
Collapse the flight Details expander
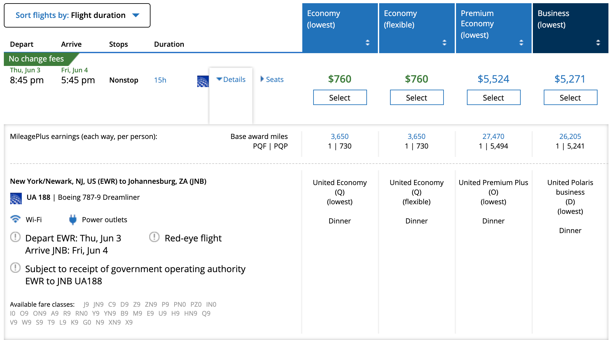point(231,79)
